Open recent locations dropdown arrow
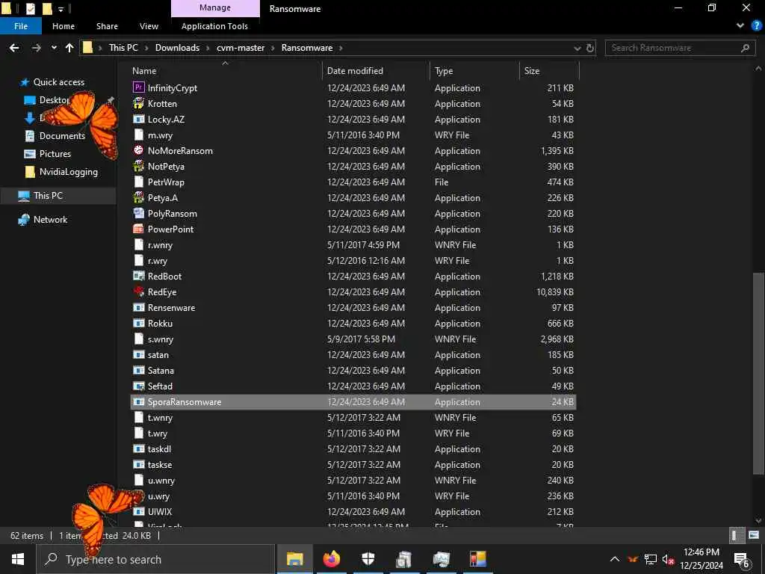 pyautogui.click(x=54, y=48)
